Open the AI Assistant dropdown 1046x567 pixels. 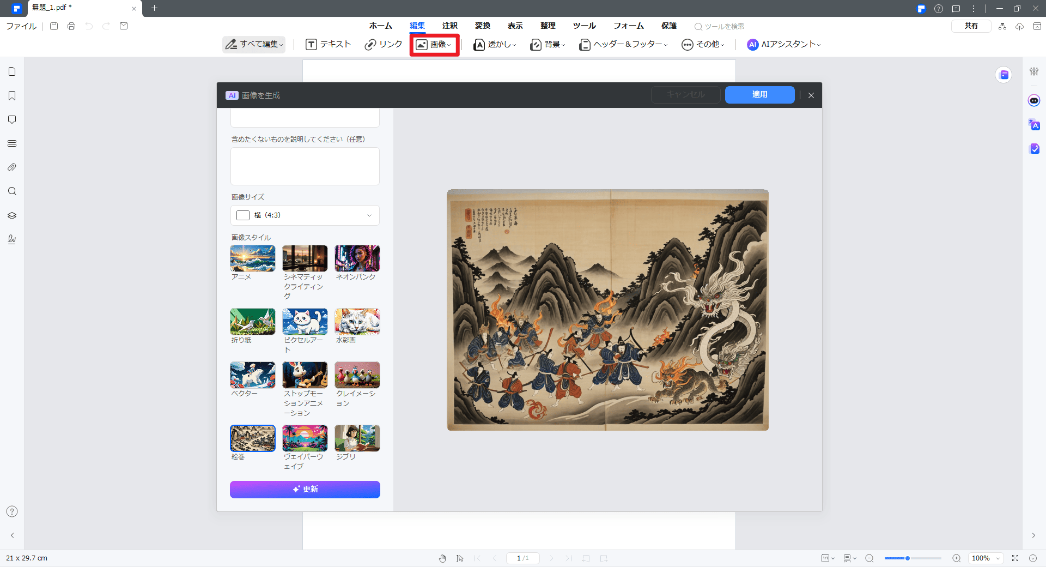(x=784, y=45)
